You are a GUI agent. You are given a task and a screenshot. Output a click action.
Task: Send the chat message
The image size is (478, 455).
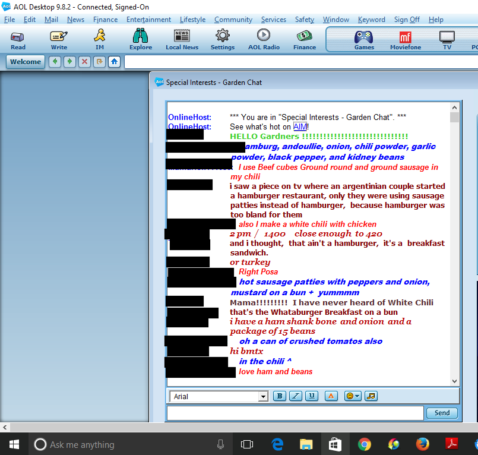click(x=442, y=413)
